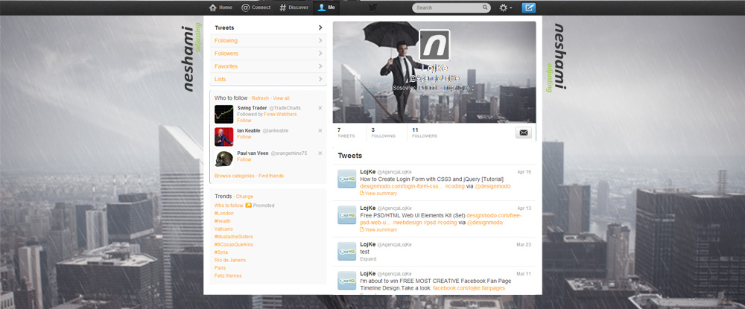Open the settings gear dropdown
The image size is (745, 309).
(x=506, y=7)
